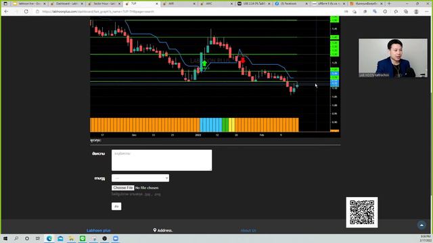Click the browser Back arrow
This screenshot has height=243, width=433.
click(6, 11)
